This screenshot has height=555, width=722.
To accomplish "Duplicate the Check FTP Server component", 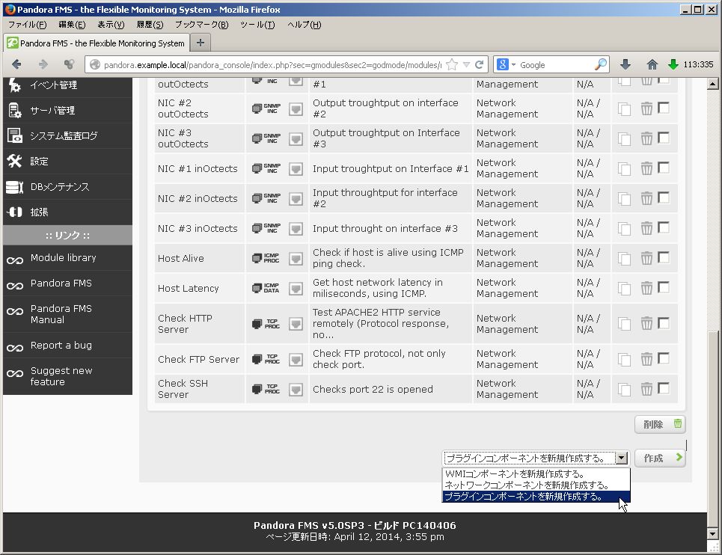I will point(625,360).
